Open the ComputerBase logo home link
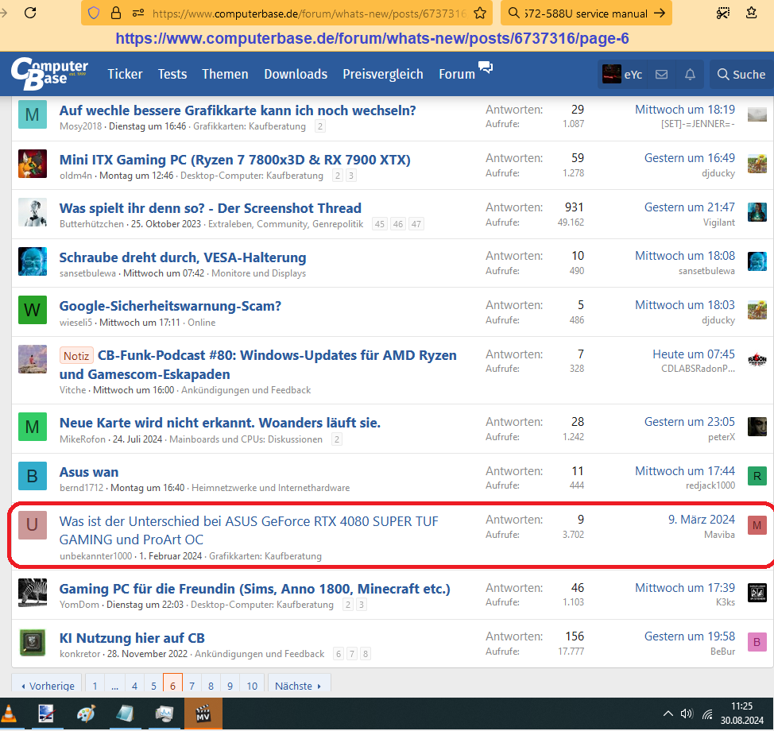774x731 pixels. coord(49,74)
